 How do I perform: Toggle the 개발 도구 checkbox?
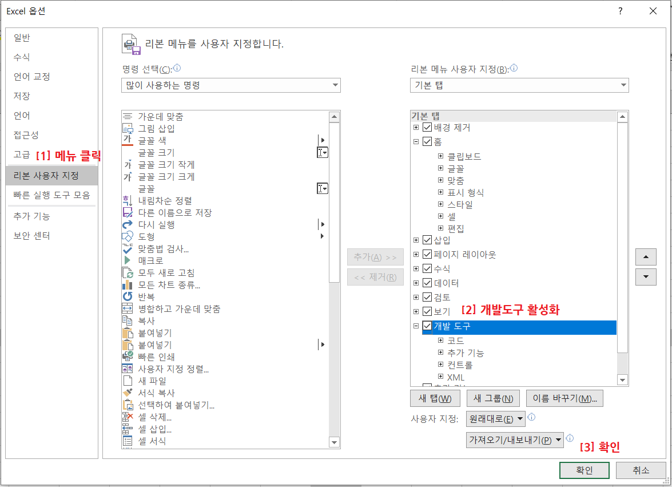point(427,326)
